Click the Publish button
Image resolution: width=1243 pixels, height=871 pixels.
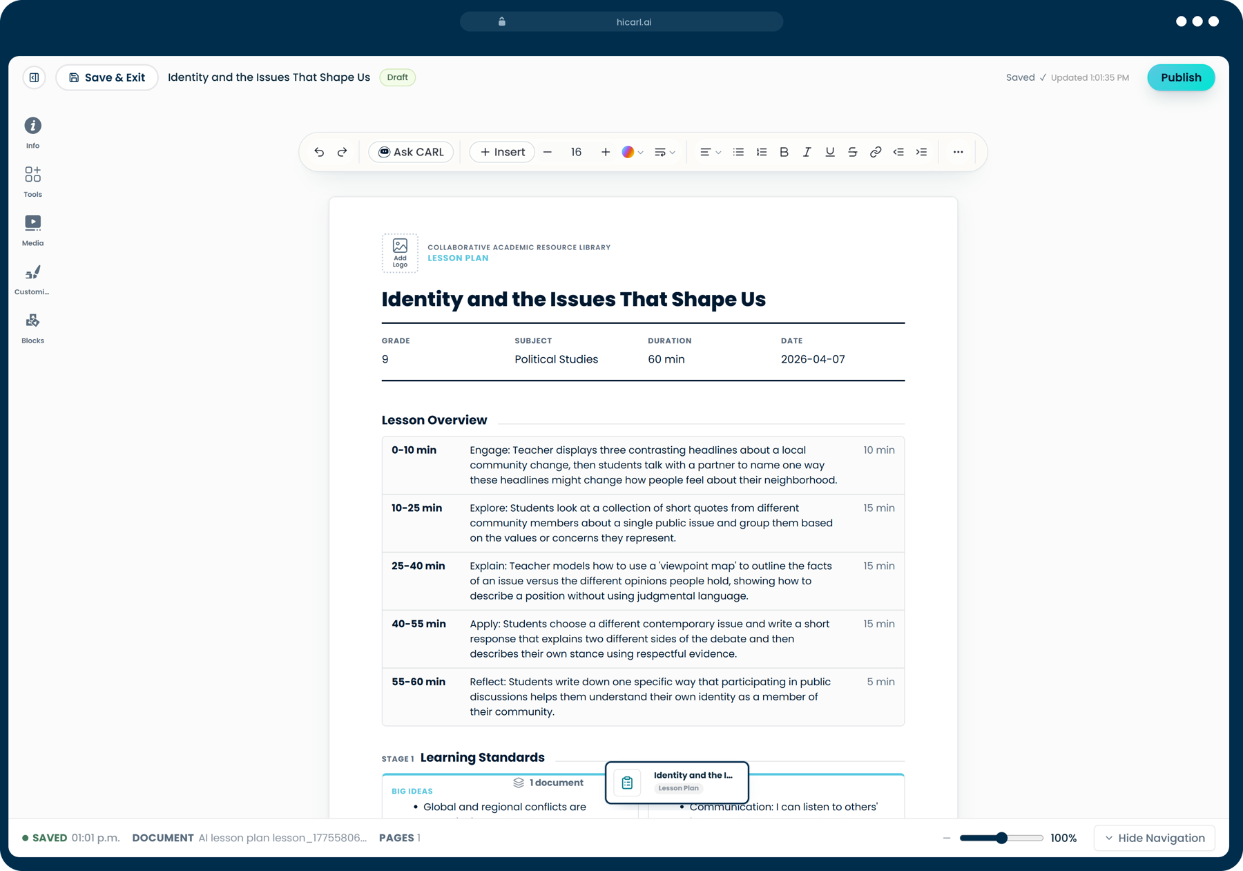(x=1181, y=77)
